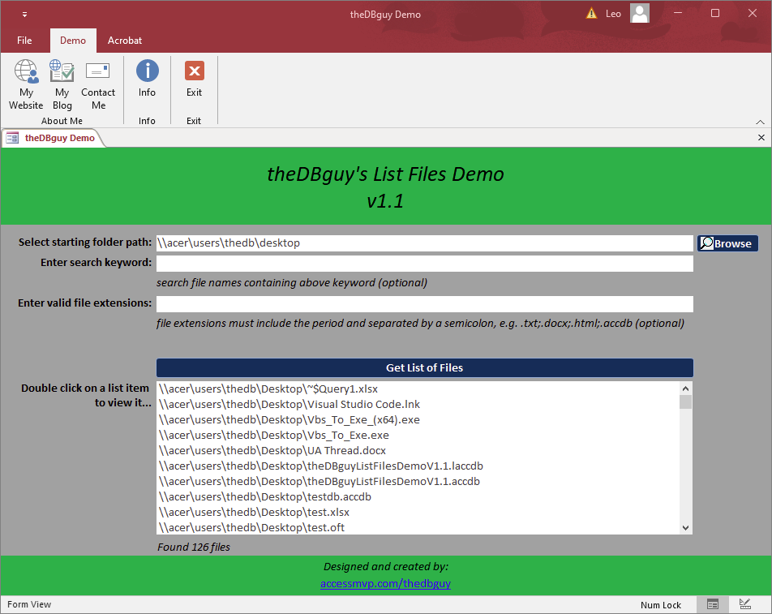Click Num Lock status bar entry
The height and width of the screenshot is (614, 772).
coord(661,604)
